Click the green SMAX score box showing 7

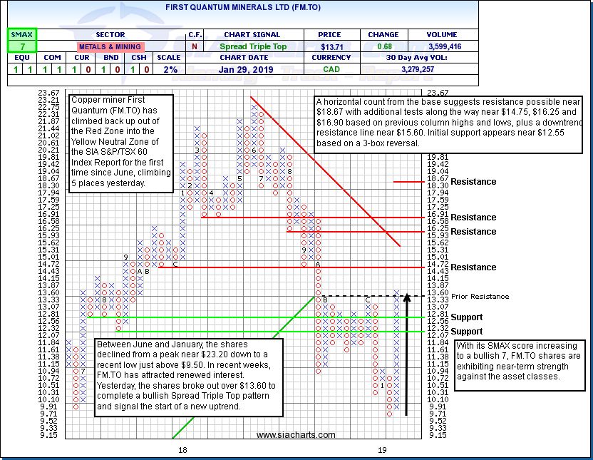coord(21,46)
